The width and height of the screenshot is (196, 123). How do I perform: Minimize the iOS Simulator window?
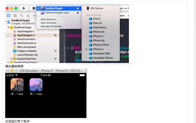pos(12,71)
